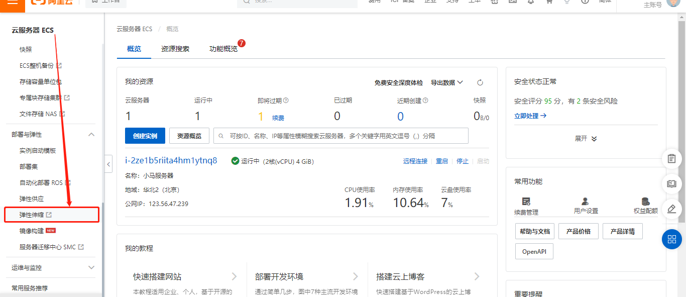This screenshot has height=297, width=686.
Task: Focus the instance search input field
Action: (341, 136)
